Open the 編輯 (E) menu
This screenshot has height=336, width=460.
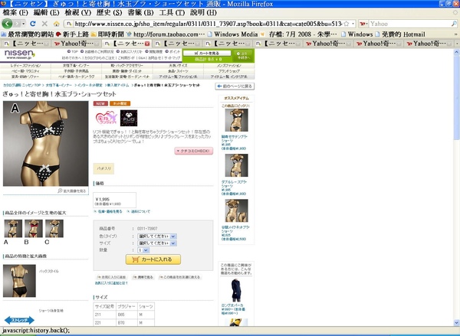[46, 12]
